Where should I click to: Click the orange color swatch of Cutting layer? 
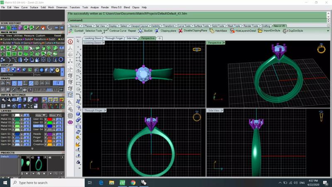pyautogui.click(x=50, y=141)
